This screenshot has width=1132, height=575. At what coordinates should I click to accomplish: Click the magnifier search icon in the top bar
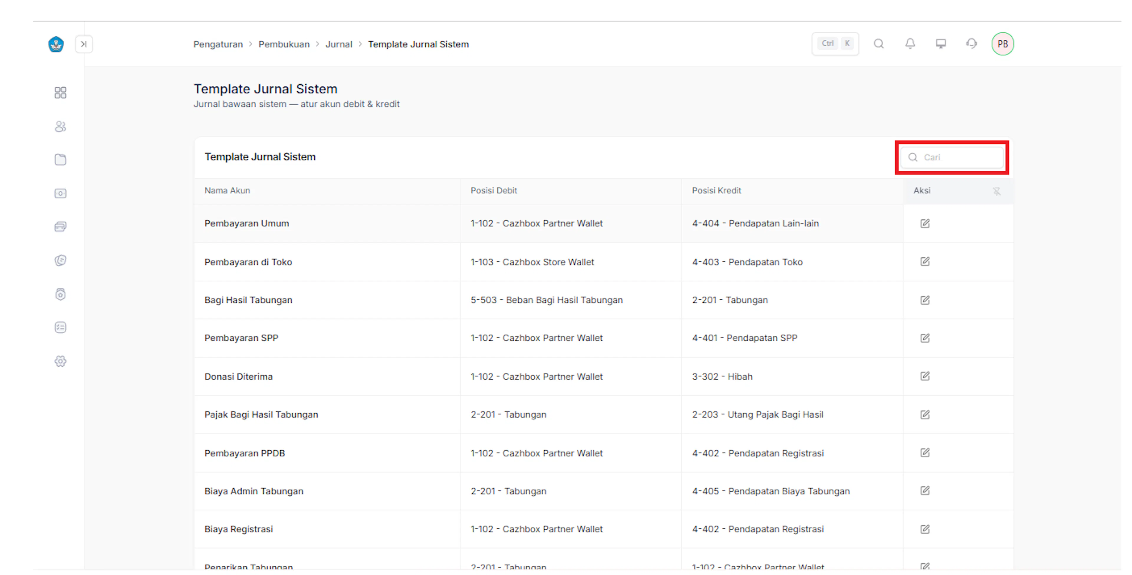(879, 44)
